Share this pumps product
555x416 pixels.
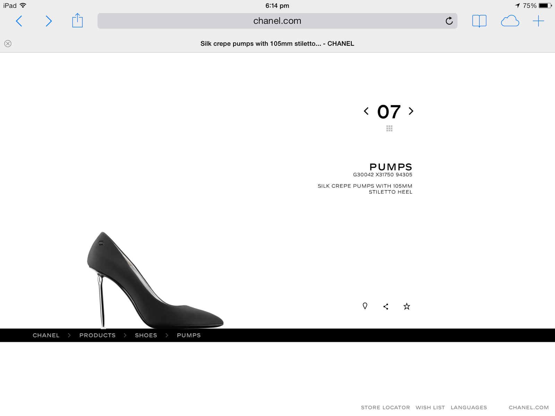(386, 306)
